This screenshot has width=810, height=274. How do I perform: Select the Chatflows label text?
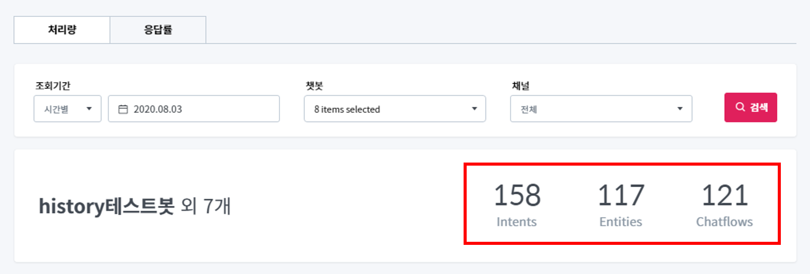pyautogui.click(x=725, y=222)
